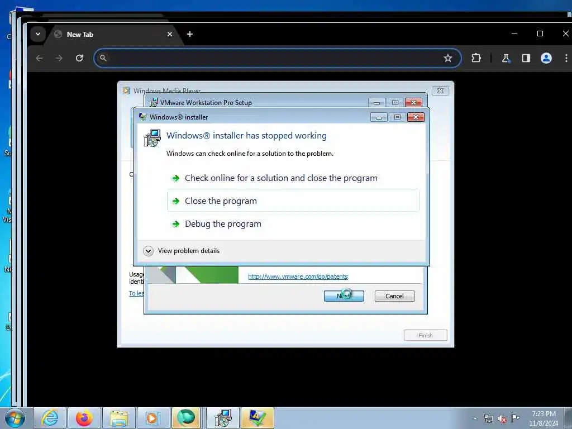
Task: Switch to Windows installer taskbar item
Action: coord(223,418)
